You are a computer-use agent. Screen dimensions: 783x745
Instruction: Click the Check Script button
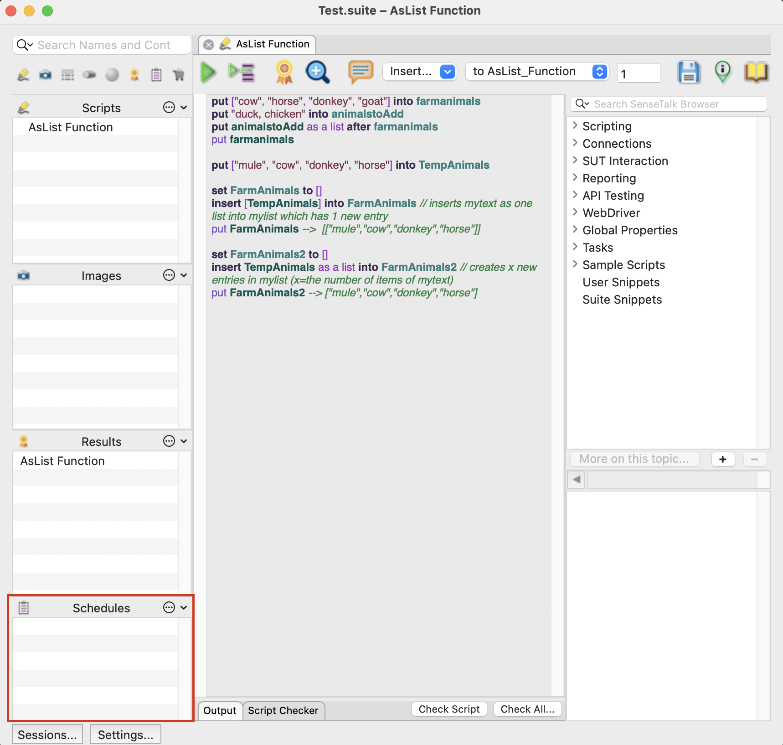tap(449, 709)
